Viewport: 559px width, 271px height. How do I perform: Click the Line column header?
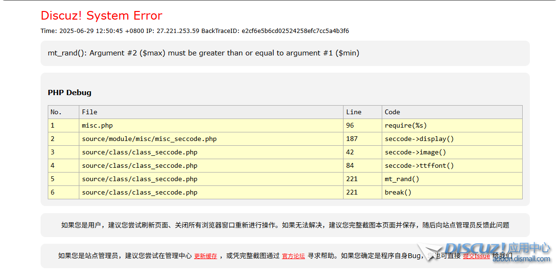[x=363, y=112]
